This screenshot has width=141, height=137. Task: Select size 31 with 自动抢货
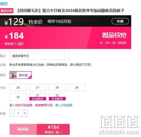38,97
